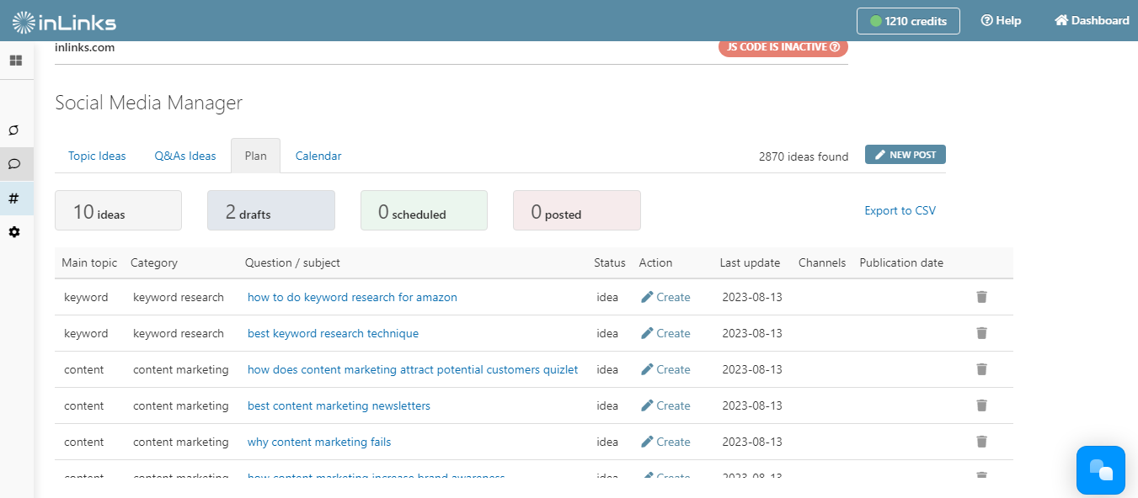Click the Last update column header
This screenshot has width=1138, height=498.
pyautogui.click(x=750, y=262)
